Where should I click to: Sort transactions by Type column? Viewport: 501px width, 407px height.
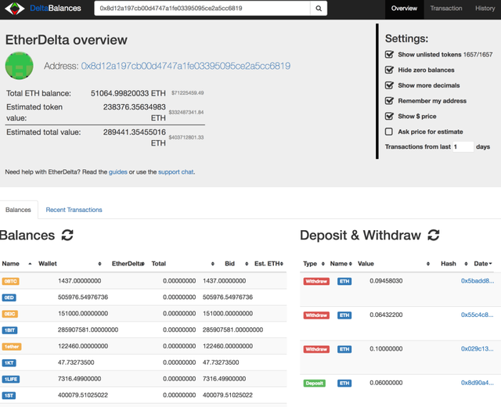[x=314, y=264]
